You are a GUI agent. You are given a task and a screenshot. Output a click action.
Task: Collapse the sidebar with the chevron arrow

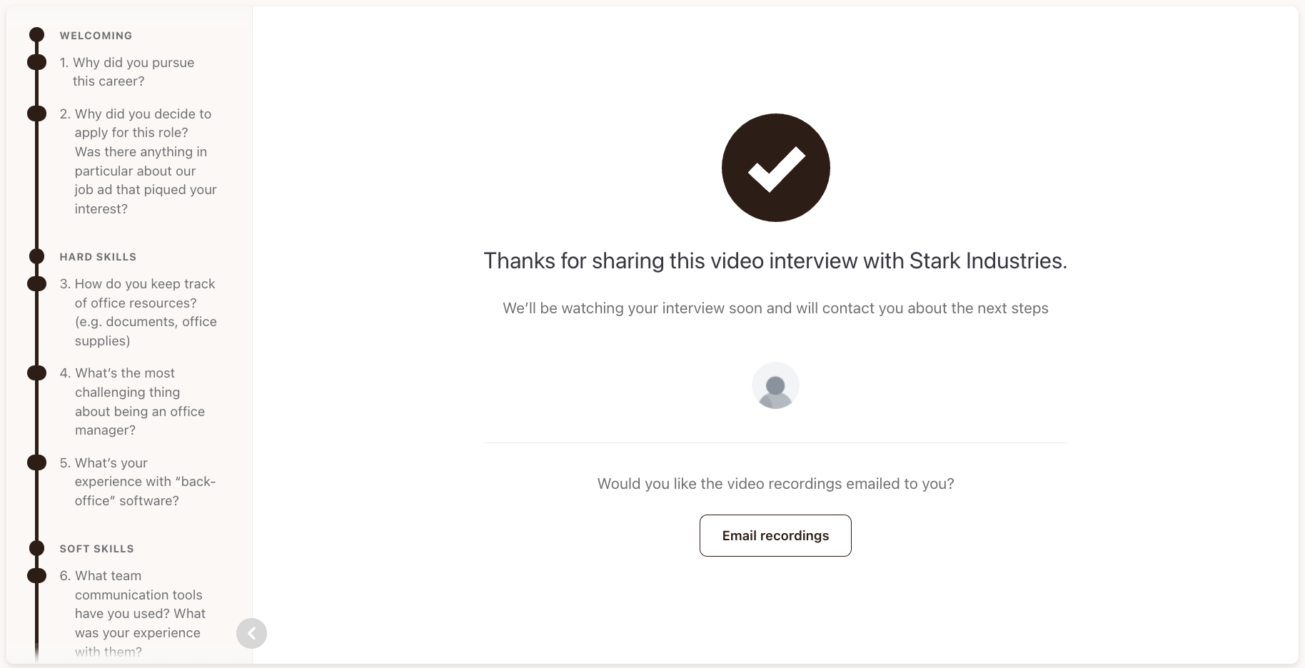click(251, 633)
